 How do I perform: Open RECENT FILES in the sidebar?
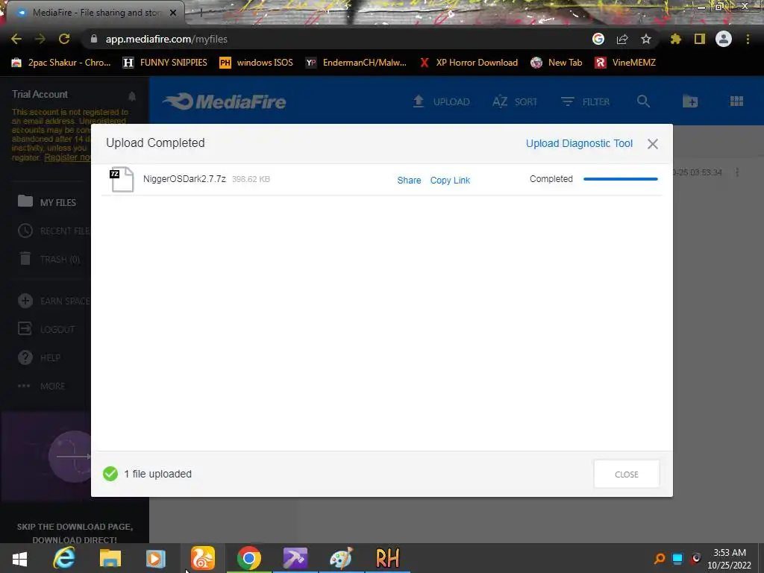[x=54, y=231]
